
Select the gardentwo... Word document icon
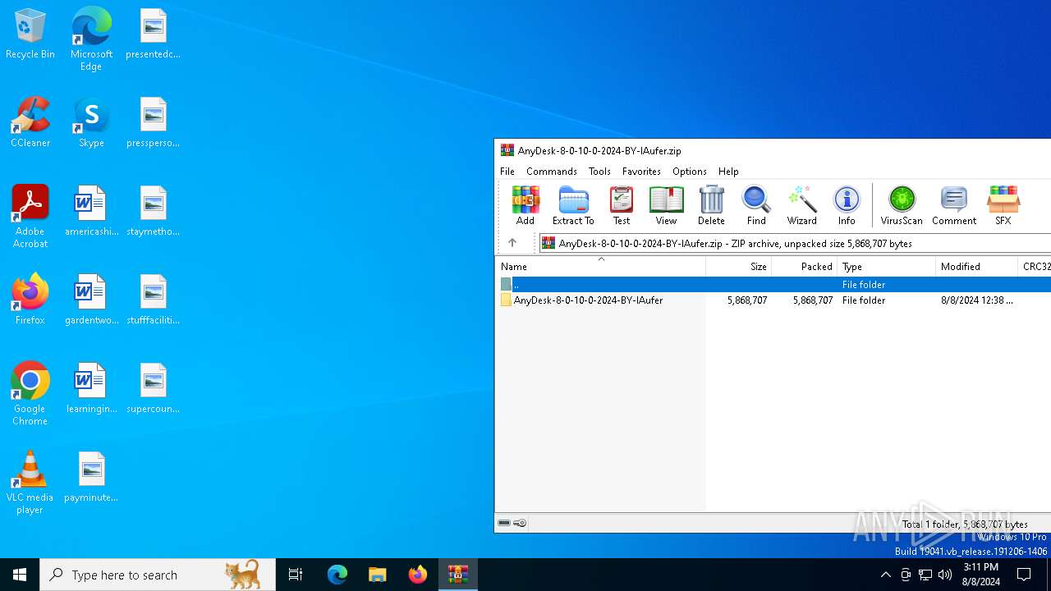[91, 300]
